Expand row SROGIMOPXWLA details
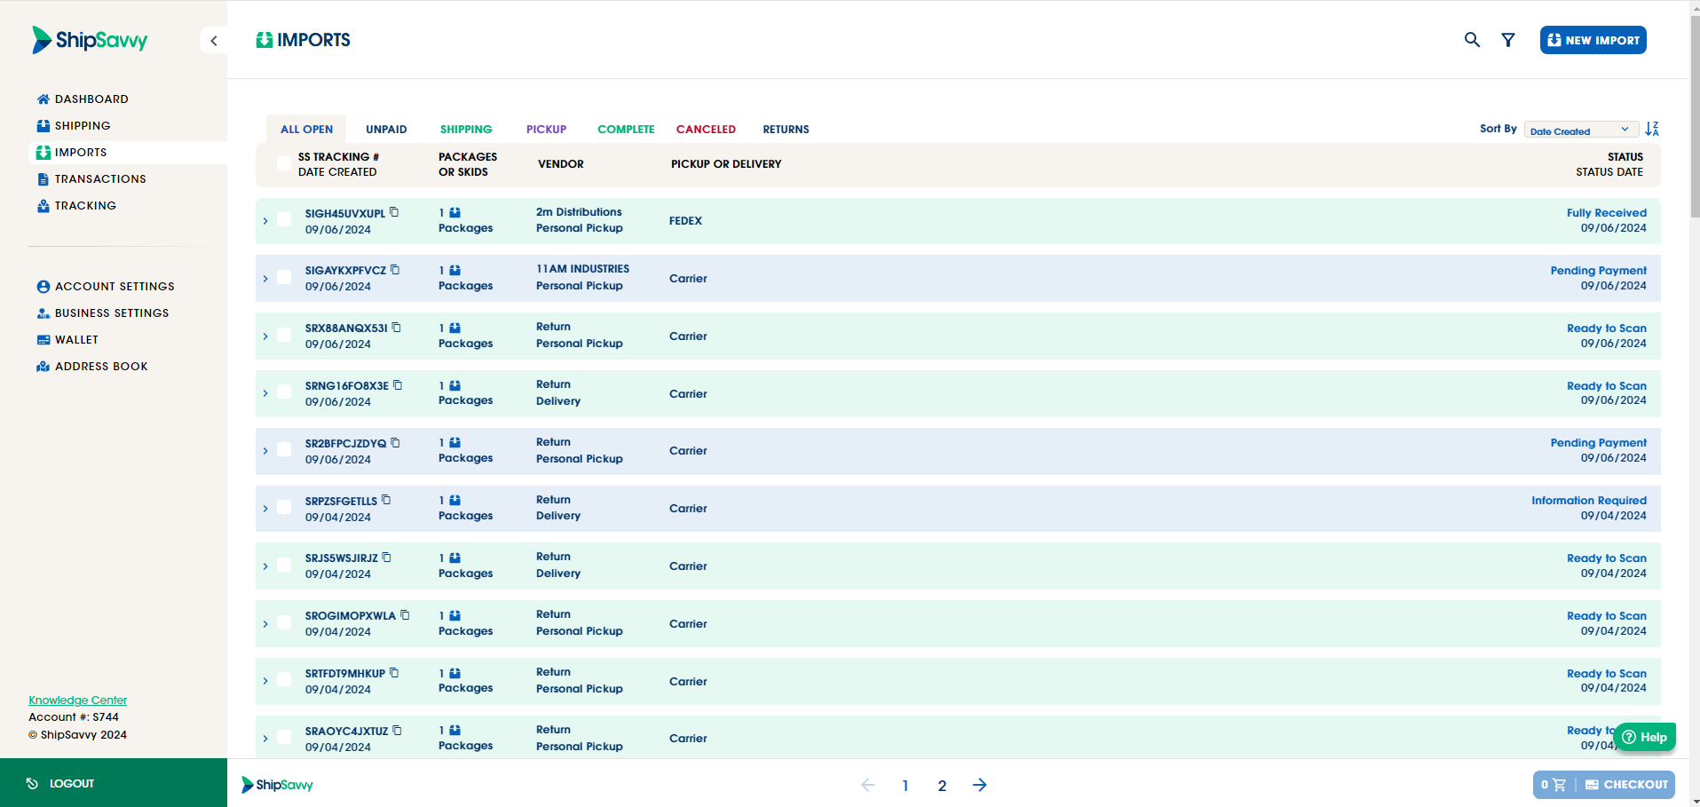 point(265,624)
